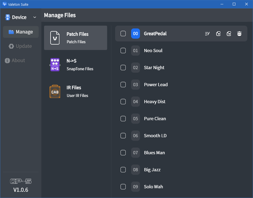Image resolution: width=253 pixels, height=198 pixels.
Task: Click the Device label
Action: (19, 17)
